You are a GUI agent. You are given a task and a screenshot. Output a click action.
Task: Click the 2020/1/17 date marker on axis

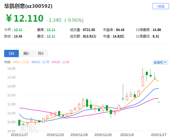point(159,135)
